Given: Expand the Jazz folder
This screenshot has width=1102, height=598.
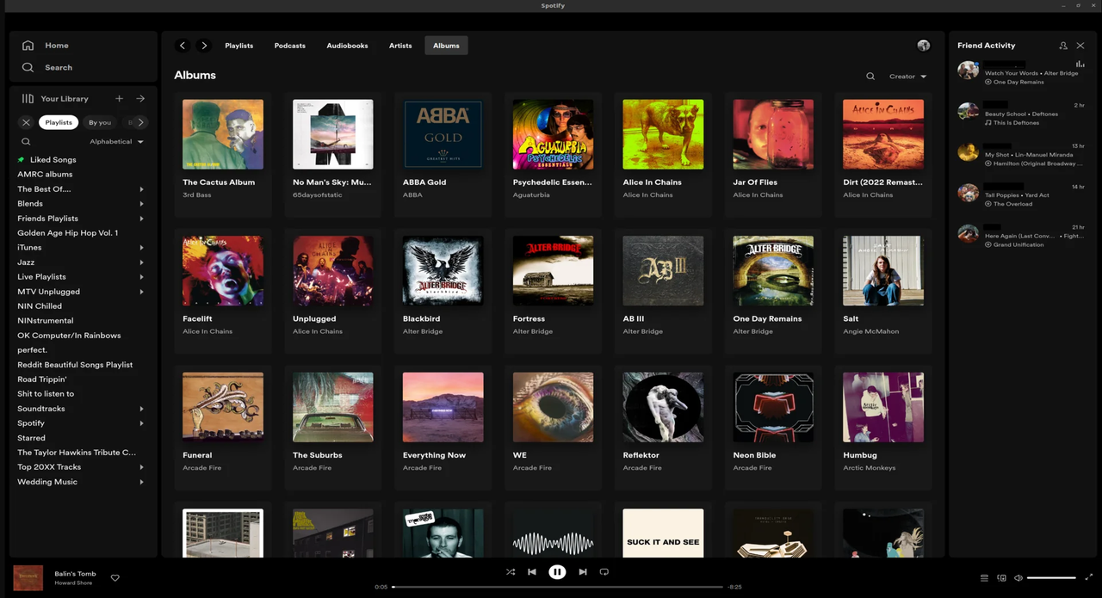Looking at the screenshot, I should pyautogui.click(x=141, y=262).
